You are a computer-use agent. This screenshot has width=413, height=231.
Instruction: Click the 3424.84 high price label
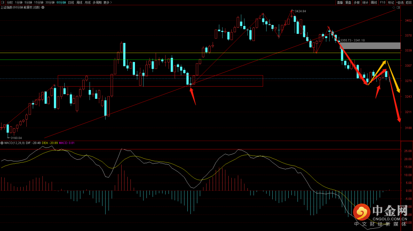point(300,11)
